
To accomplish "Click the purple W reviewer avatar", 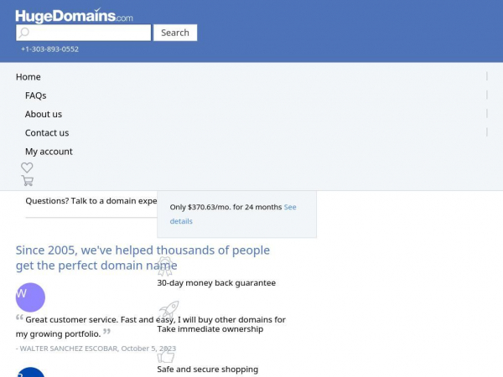I will [x=30, y=297].
